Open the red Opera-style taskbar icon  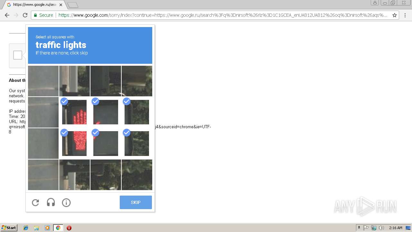point(69,228)
